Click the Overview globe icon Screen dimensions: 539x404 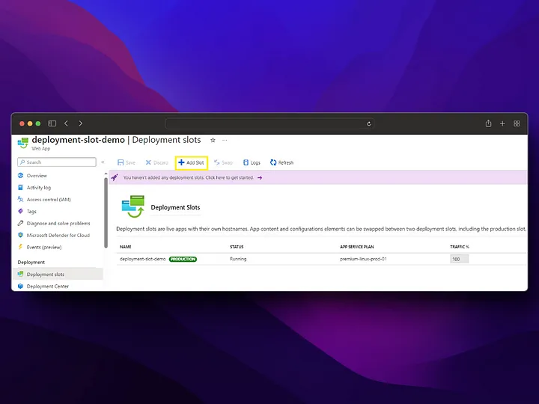(x=21, y=176)
